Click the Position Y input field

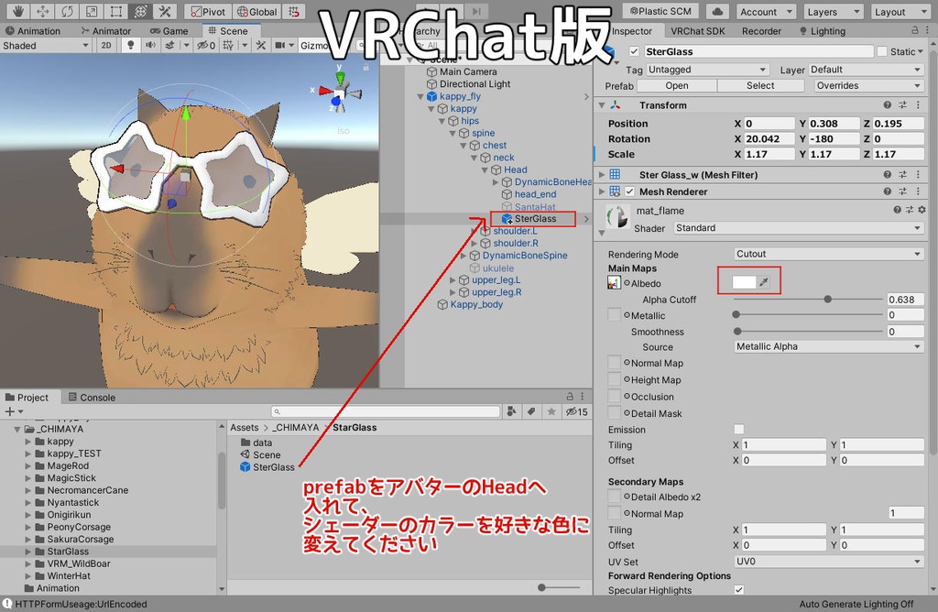click(x=834, y=124)
